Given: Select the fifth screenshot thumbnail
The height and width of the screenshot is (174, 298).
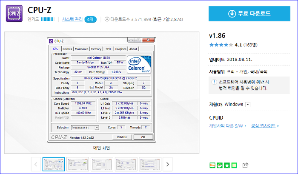Looking at the screenshot, I should [x=150, y=164].
